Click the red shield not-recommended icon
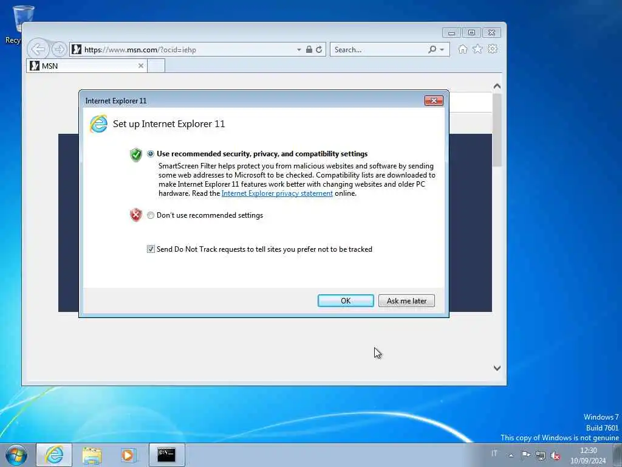This screenshot has height=467, width=622. tap(135, 215)
